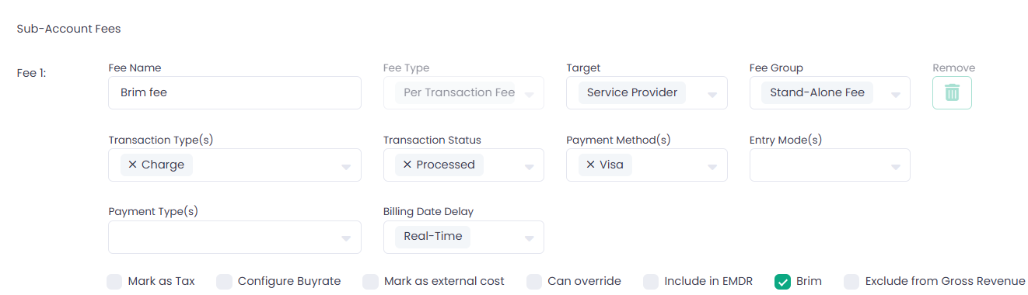Open the Transaction Status dropdown arrow
This screenshot has width=1028, height=295.
pos(529,167)
